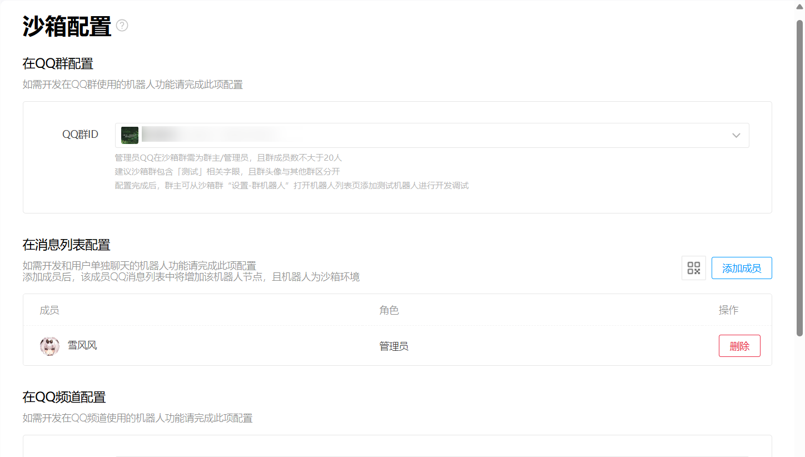The image size is (805, 457).
Task: Click the 操作 column header
Action: 728,310
